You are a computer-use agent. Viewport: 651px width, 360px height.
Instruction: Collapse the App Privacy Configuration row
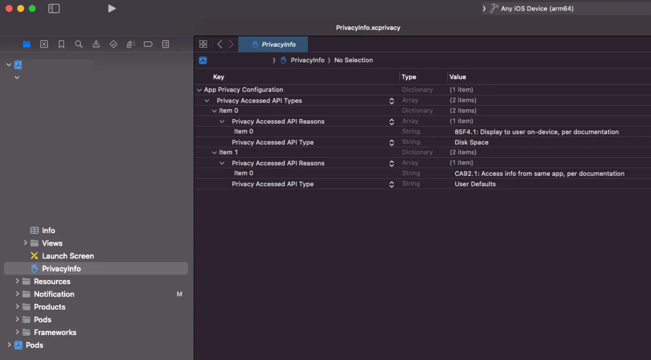[x=199, y=90]
